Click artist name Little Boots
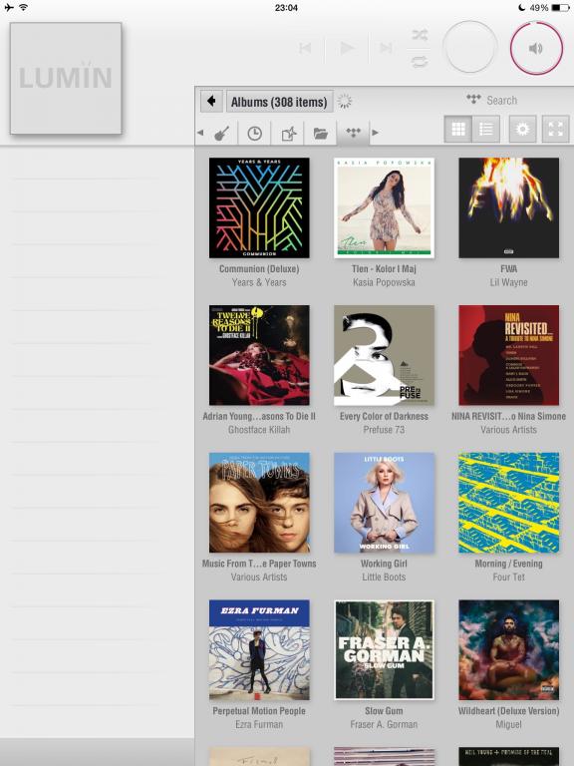Screen dimensions: 574x766 (x=384, y=577)
